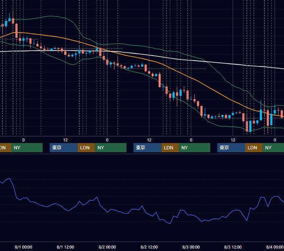This screenshot has width=284, height=251.
Task: Click the 8/2 00:00 date label
Action: tap(107, 247)
